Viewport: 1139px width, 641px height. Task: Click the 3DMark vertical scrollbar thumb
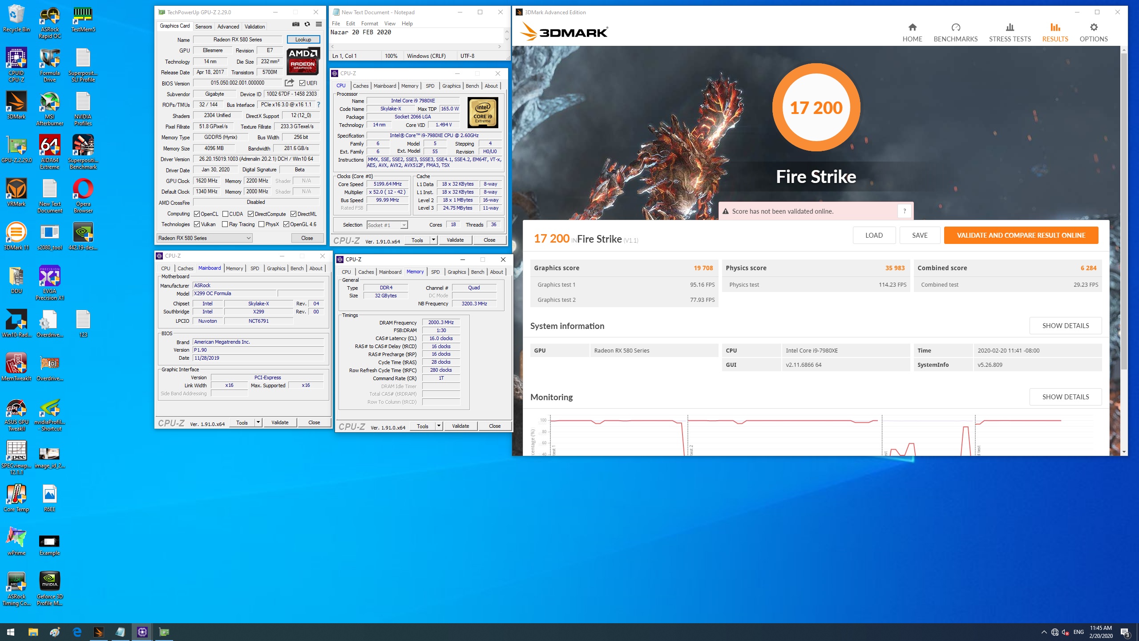point(1124,211)
